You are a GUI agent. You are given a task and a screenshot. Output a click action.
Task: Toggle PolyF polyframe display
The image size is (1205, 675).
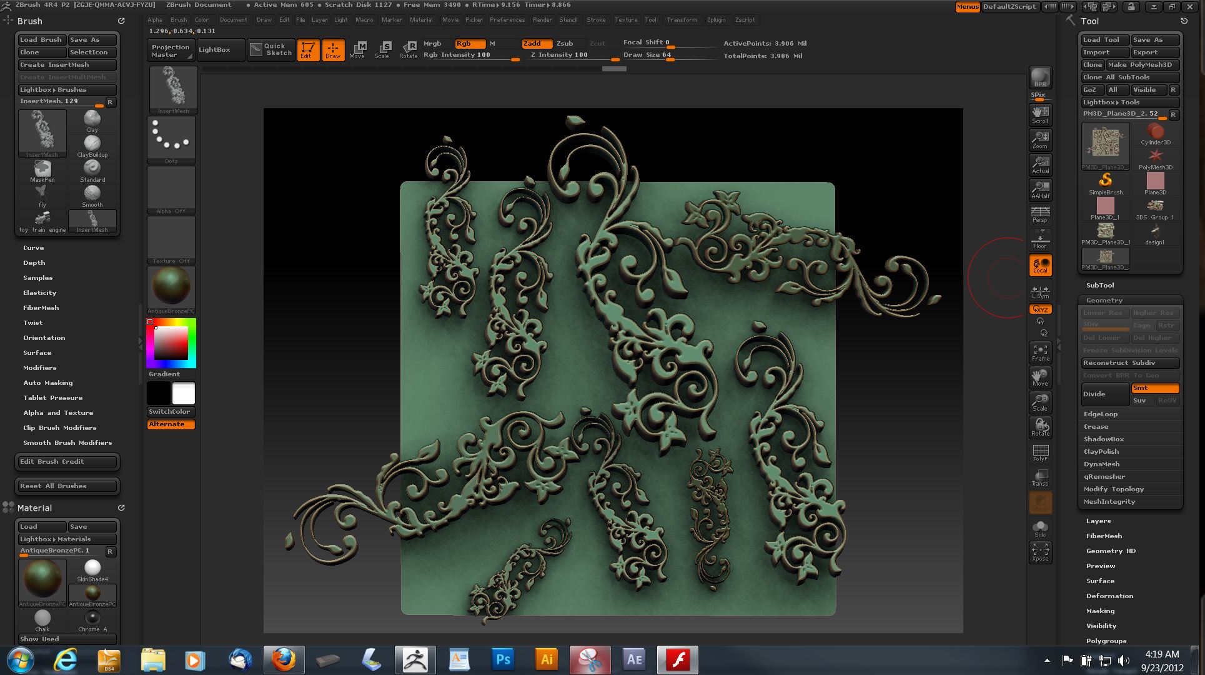[1040, 452]
